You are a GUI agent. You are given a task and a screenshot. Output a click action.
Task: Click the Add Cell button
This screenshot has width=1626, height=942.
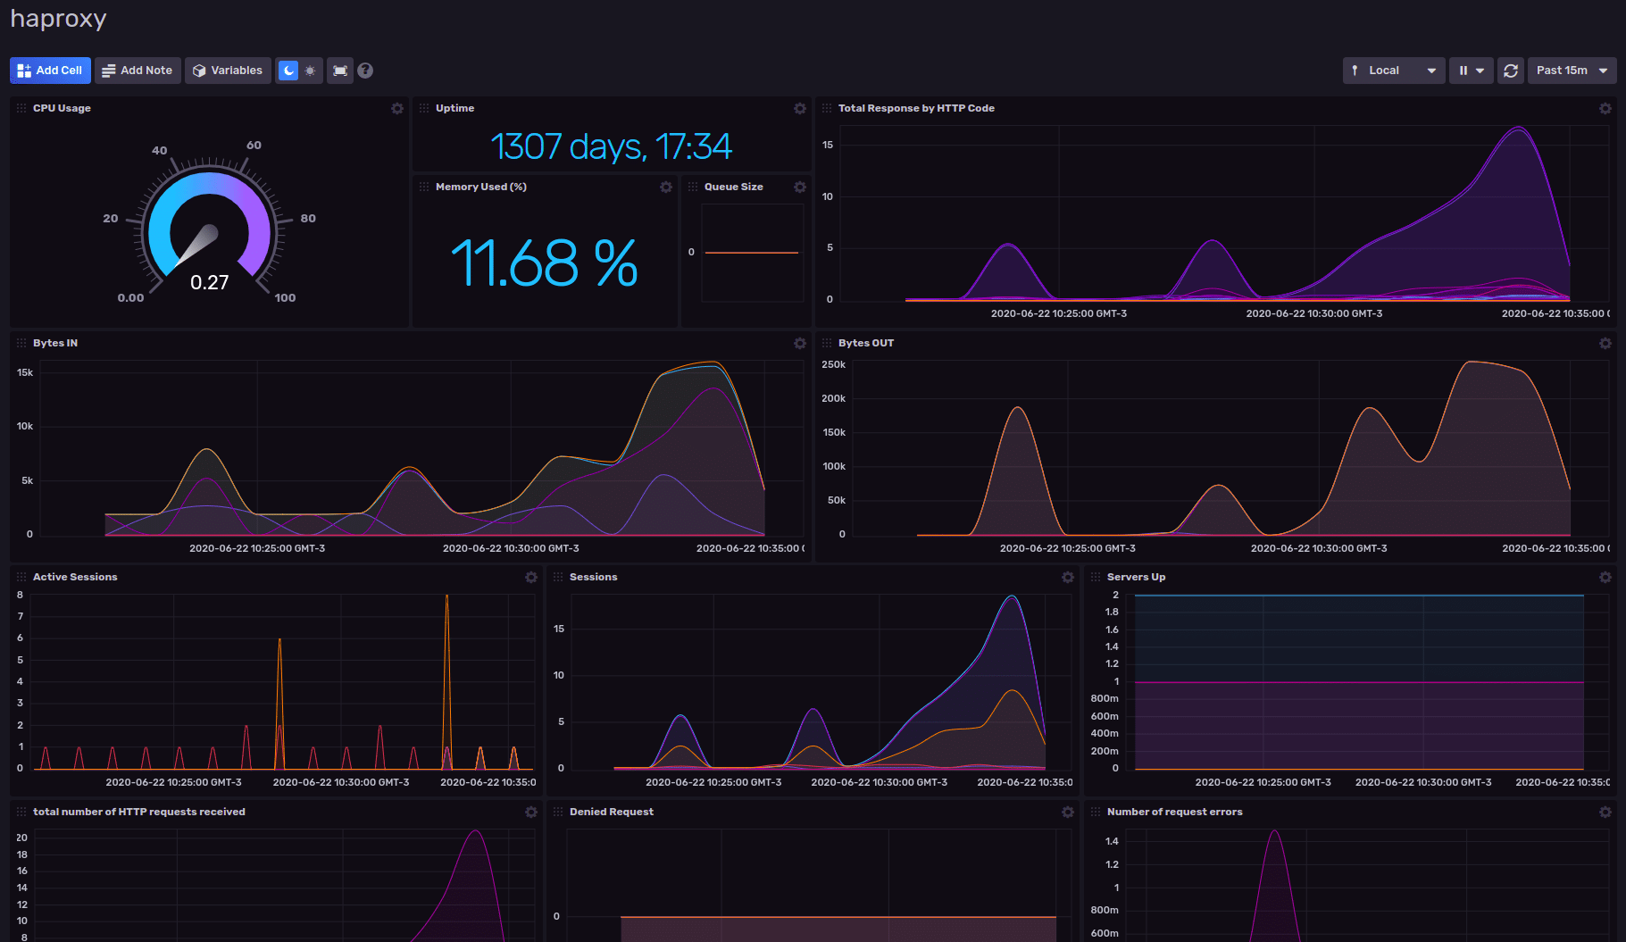[x=50, y=70]
